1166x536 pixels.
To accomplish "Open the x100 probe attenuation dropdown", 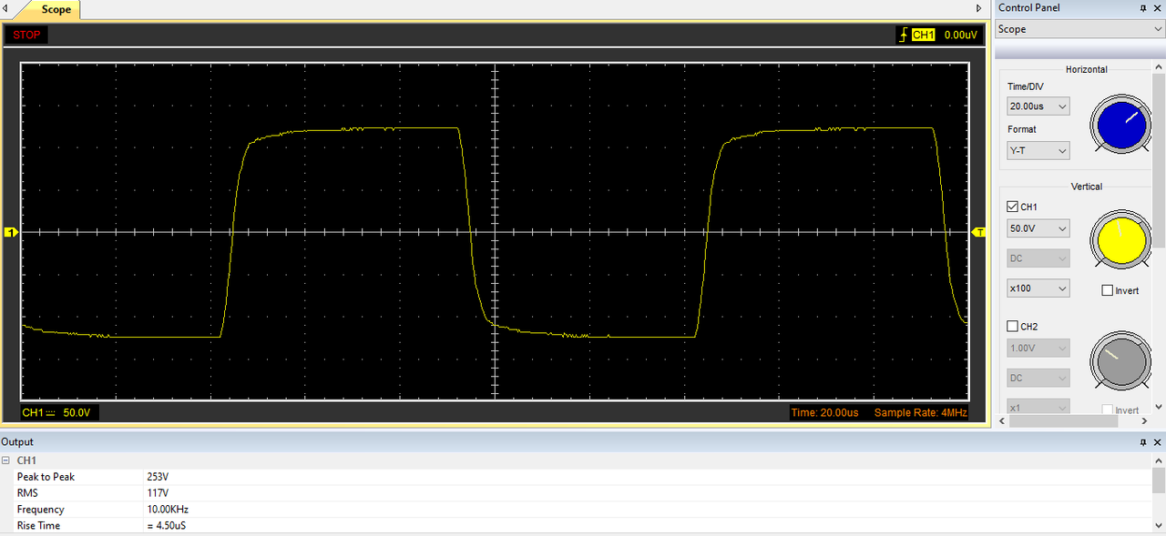I will (x=1038, y=288).
